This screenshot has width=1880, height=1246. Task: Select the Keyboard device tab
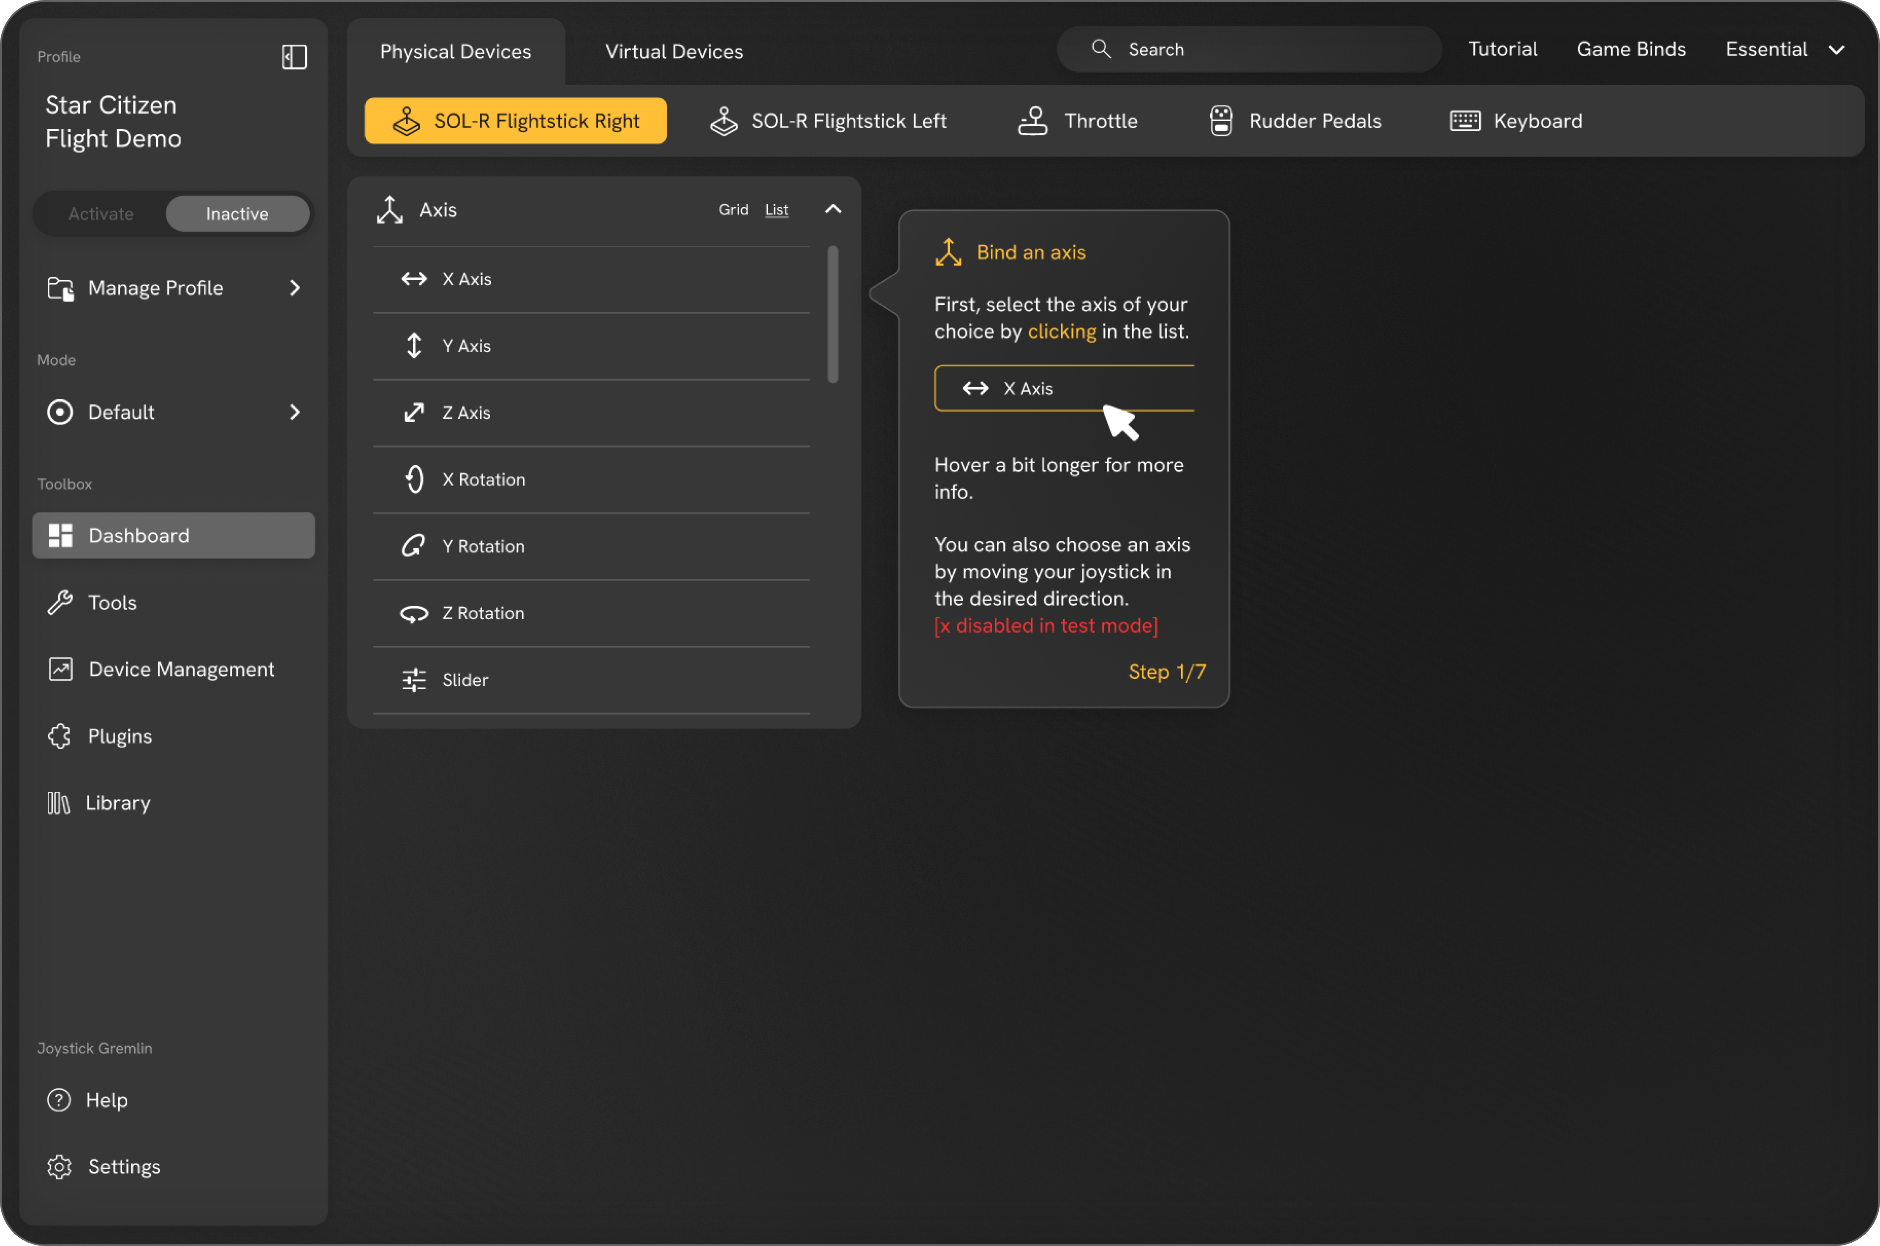[x=1516, y=121]
